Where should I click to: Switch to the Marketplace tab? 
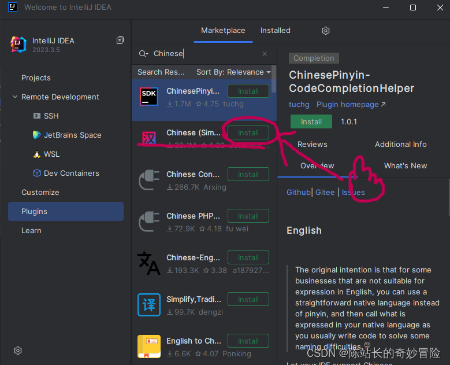223,31
